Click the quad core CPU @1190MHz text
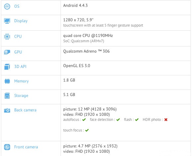 88,36
